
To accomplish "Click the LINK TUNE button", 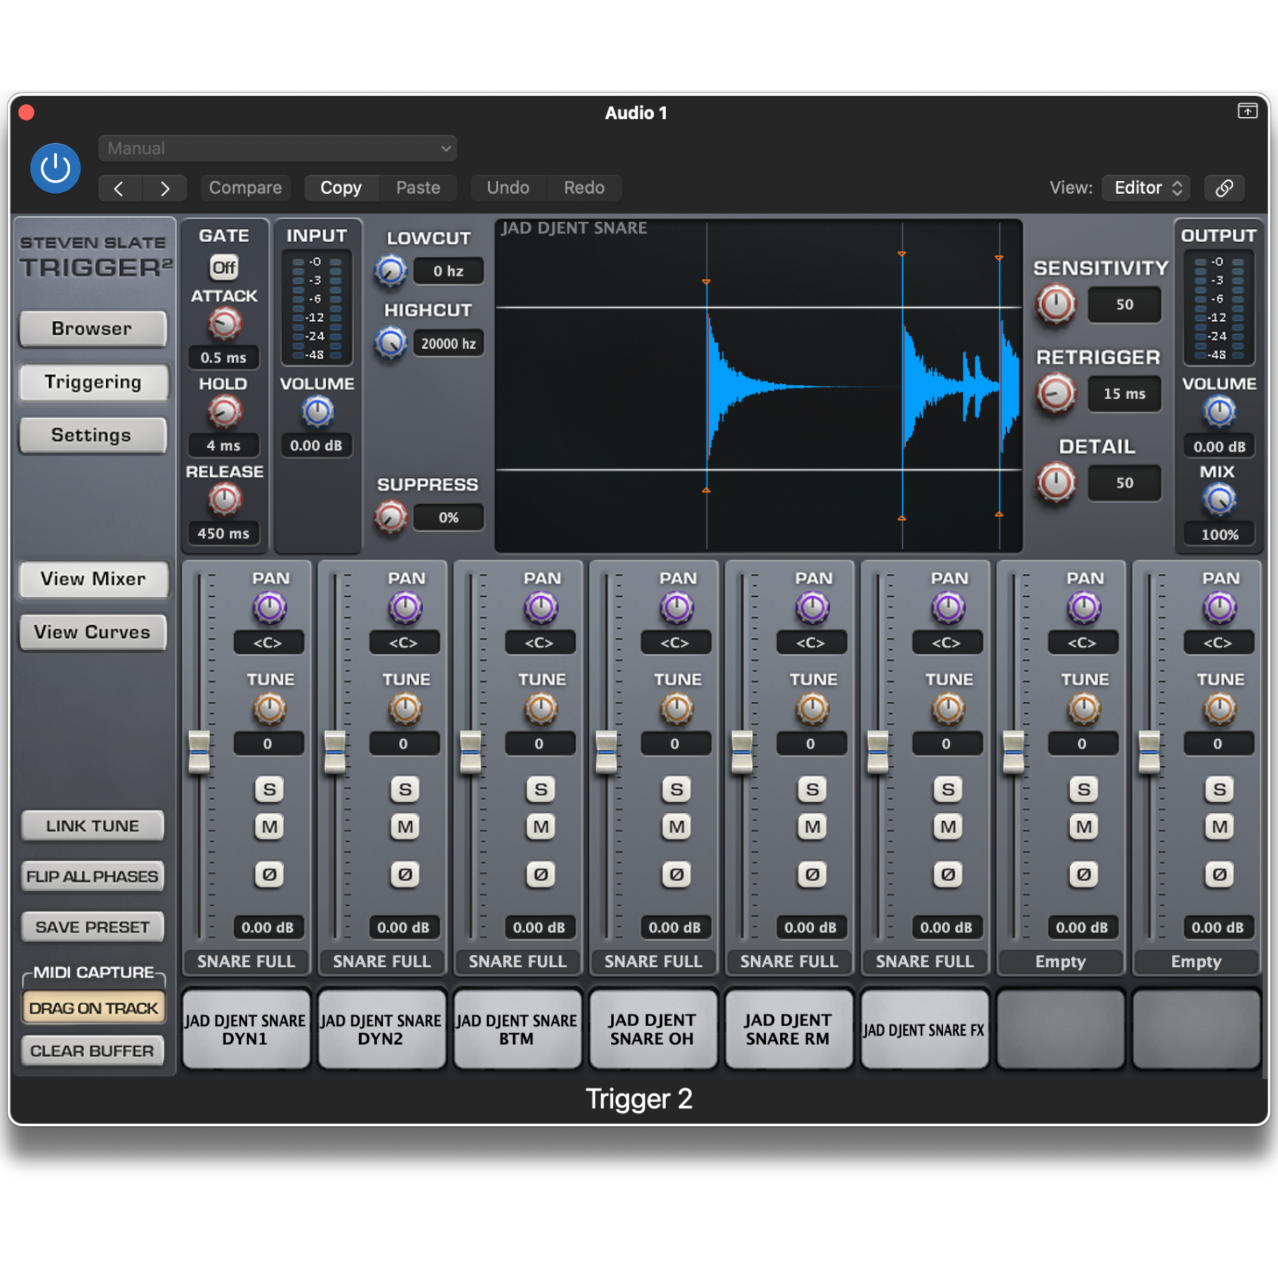I will pyautogui.click(x=93, y=826).
